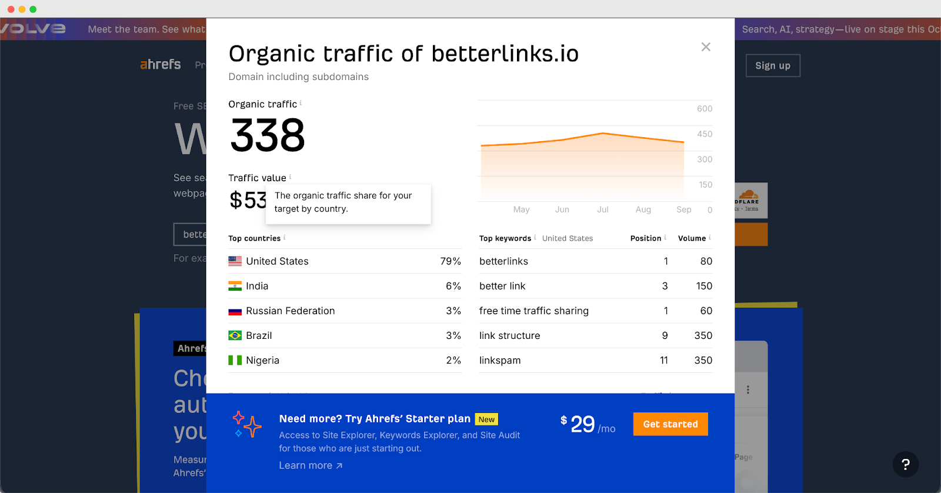Click the info icon beside Traffic value

[290, 176]
